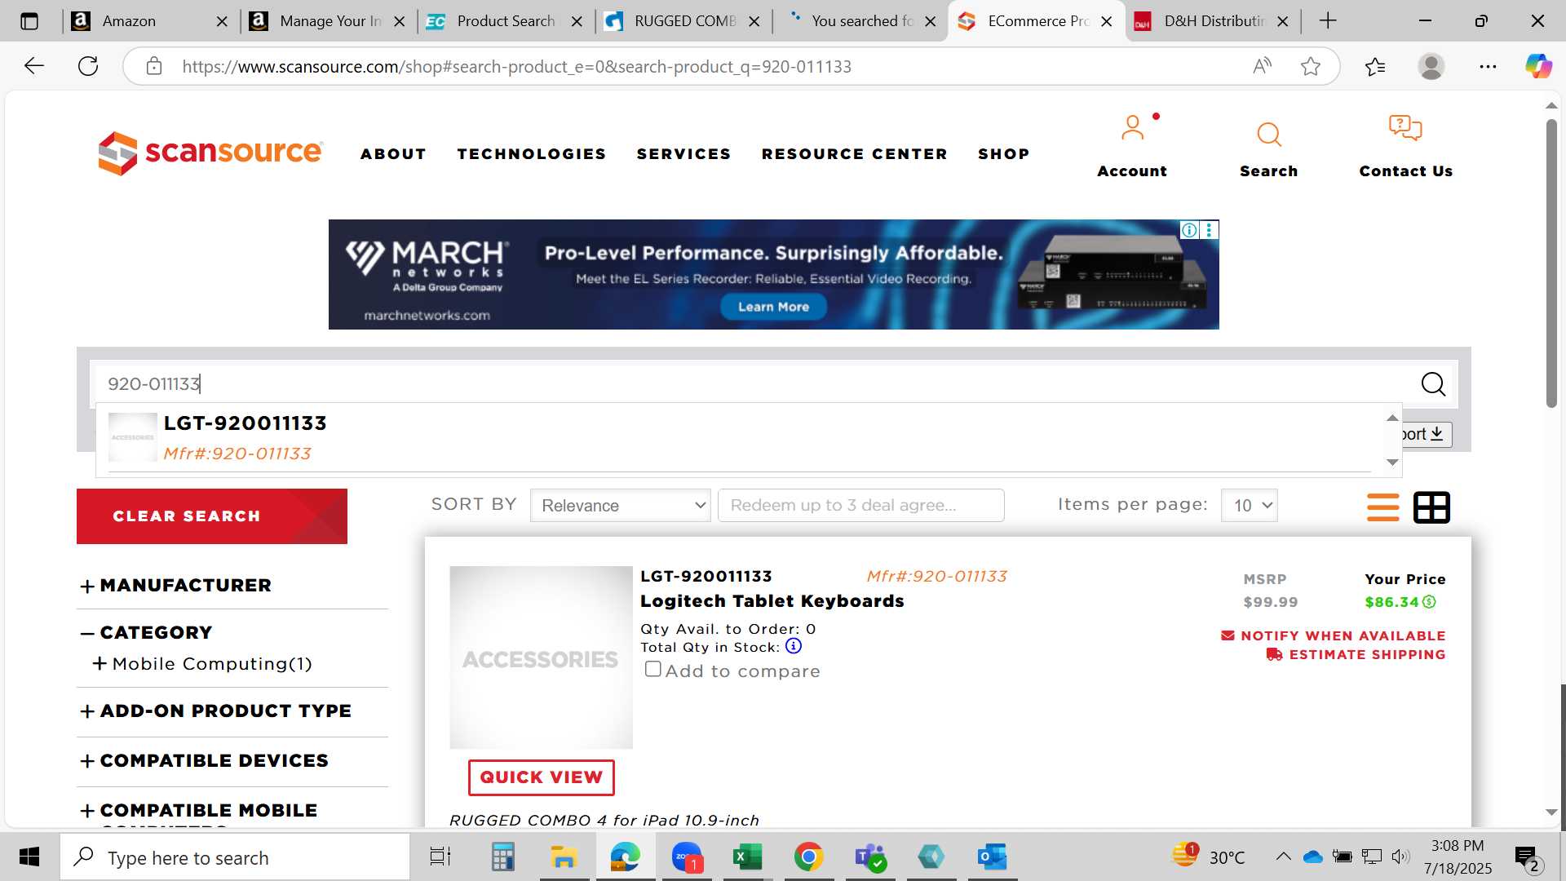
Task: Open Shop menu
Action: point(1003,154)
